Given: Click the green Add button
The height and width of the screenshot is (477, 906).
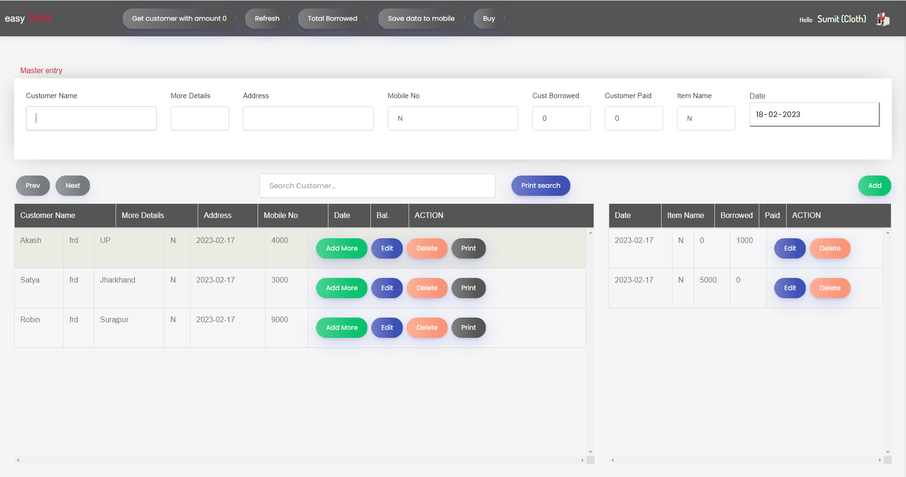Looking at the screenshot, I should click(x=874, y=185).
